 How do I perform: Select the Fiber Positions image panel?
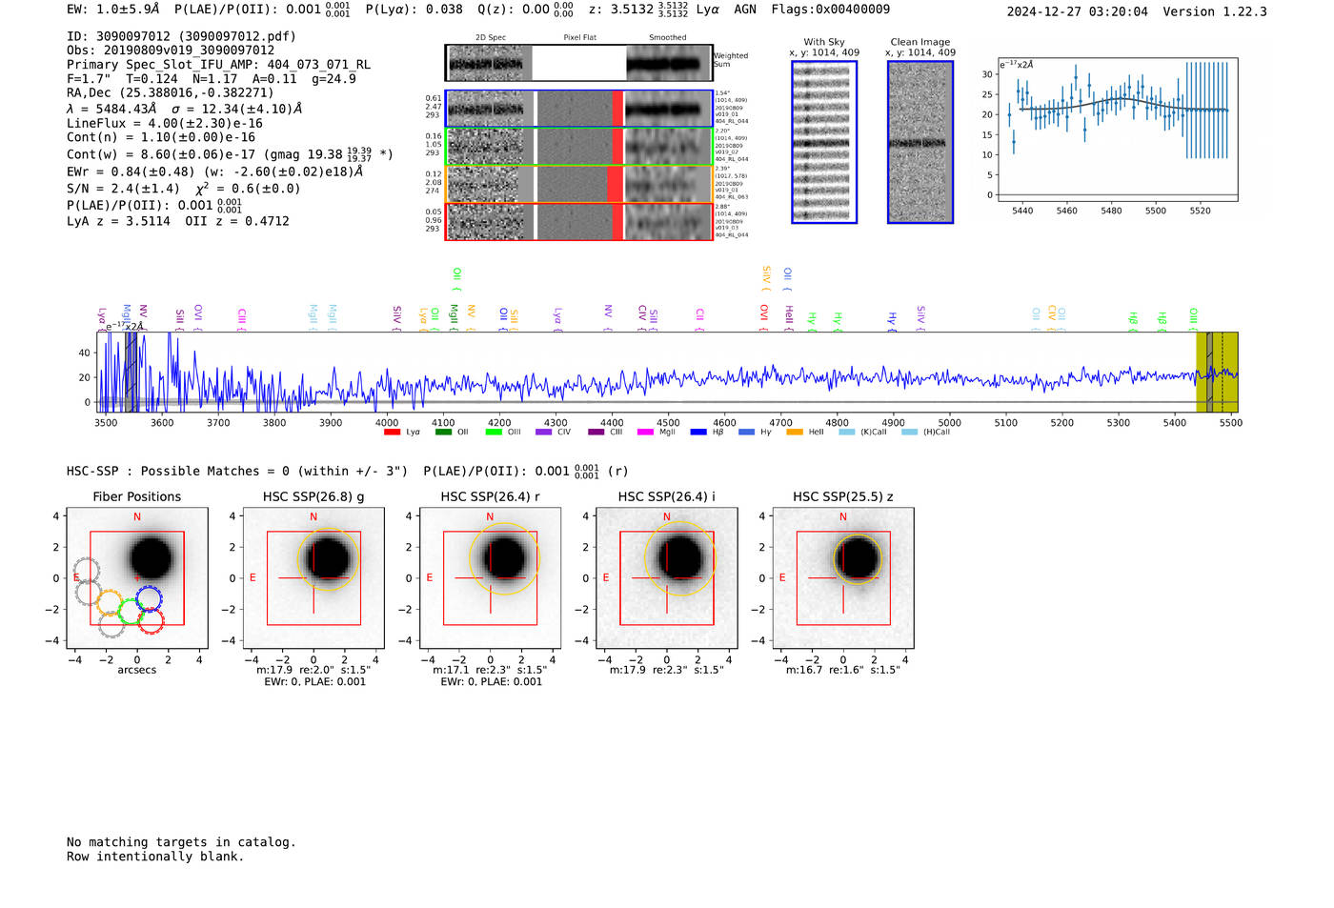(137, 578)
